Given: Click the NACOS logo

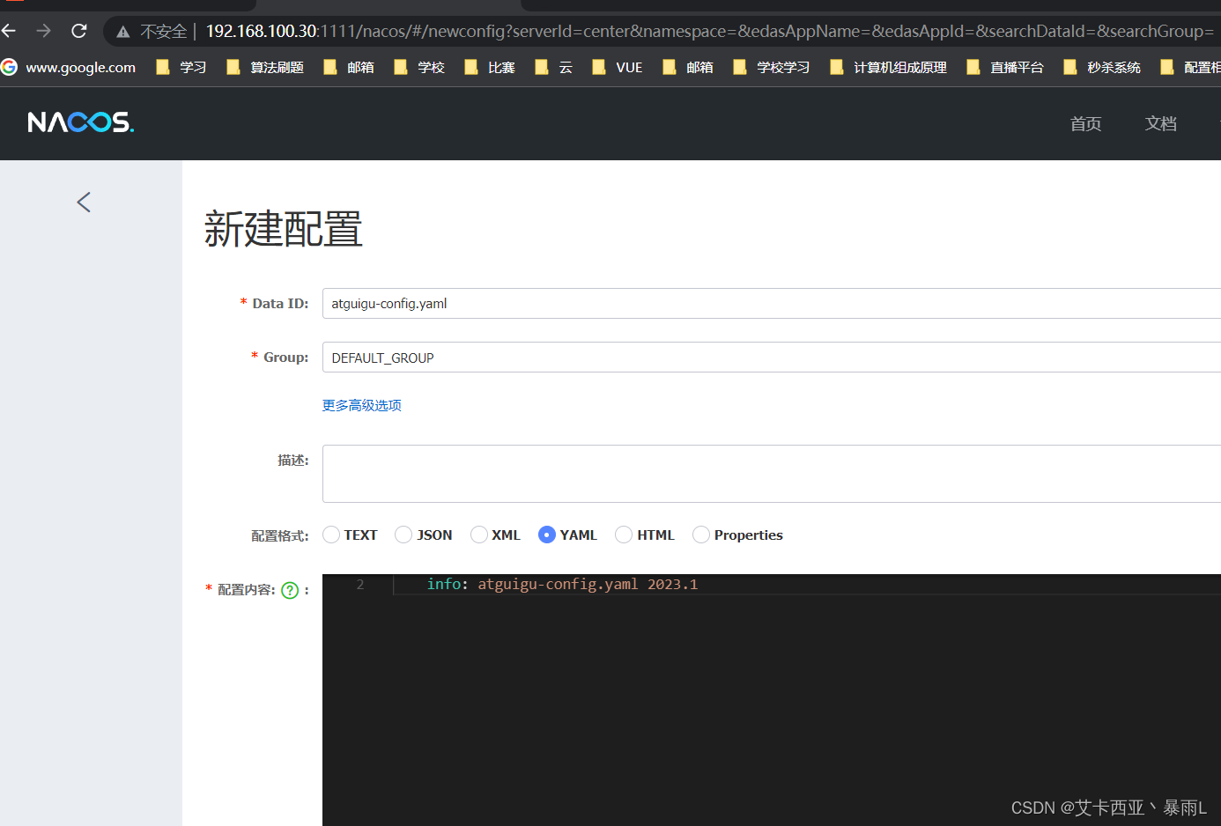Looking at the screenshot, I should 81,122.
